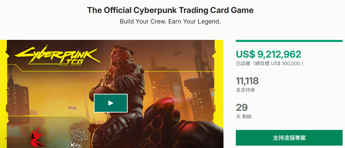Click the 天 剩餘 days left label
Image resolution: width=345 pixels, height=148 pixels.
(244, 117)
